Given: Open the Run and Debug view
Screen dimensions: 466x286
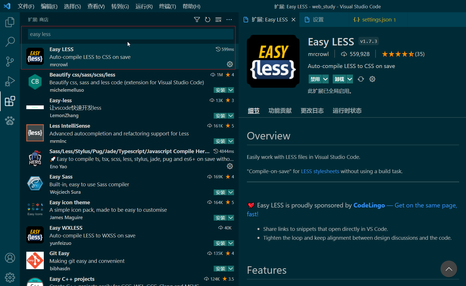Looking at the screenshot, I should click(10, 81).
